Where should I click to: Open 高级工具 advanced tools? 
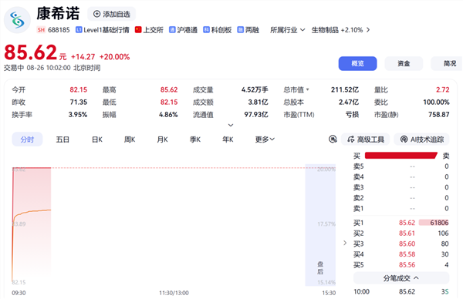coord(365,139)
